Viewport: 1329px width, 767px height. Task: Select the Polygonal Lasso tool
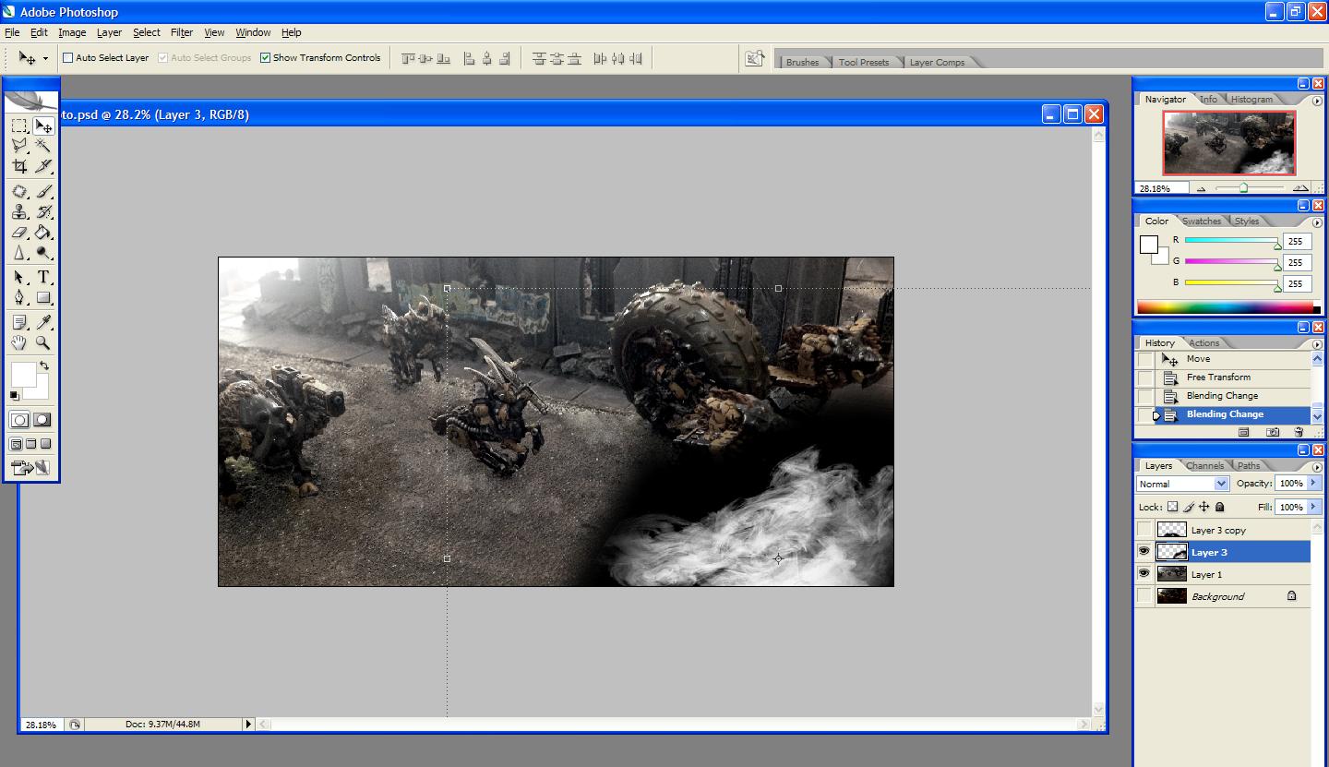point(19,146)
